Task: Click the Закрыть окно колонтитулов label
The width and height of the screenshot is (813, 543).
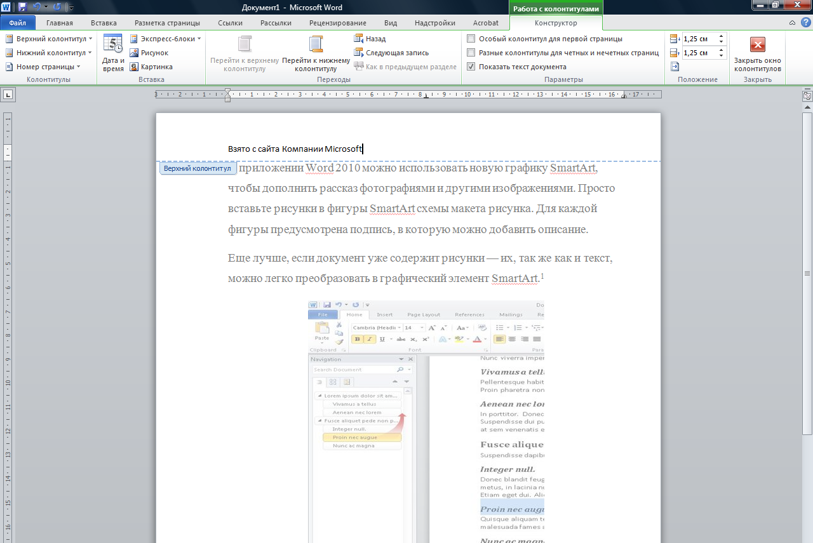Action: 758,65
